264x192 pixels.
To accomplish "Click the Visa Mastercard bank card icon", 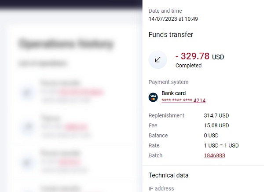I will pyautogui.click(x=153, y=97).
